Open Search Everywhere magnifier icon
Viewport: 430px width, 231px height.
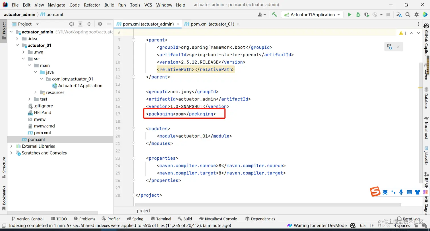(408, 15)
